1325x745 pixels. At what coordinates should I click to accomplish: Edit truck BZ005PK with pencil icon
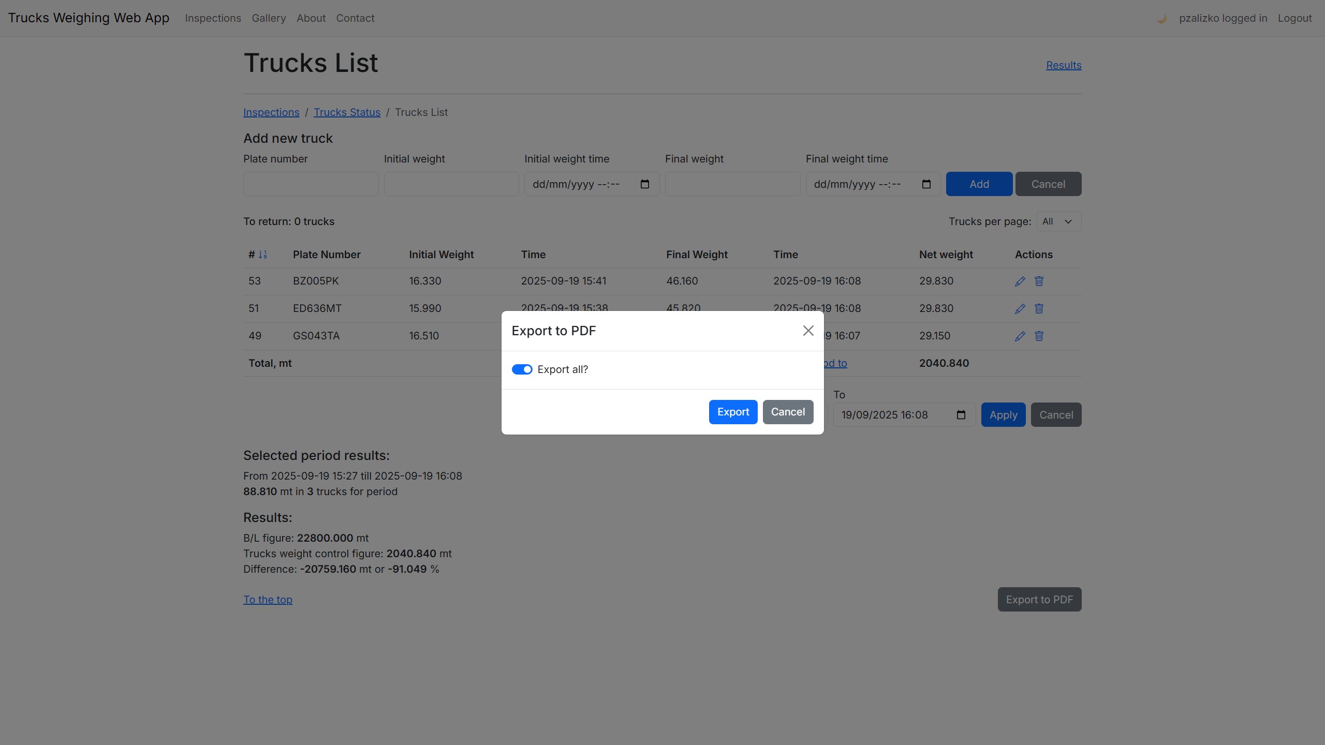pos(1020,281)
